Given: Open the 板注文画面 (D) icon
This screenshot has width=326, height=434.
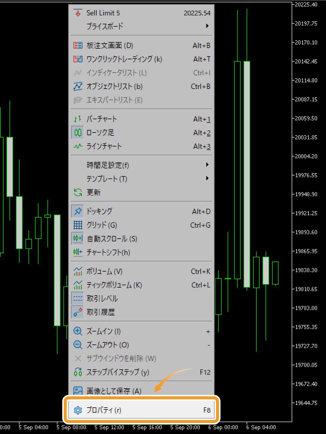Looking at the screenshot, I should click(x=78, y=45).
